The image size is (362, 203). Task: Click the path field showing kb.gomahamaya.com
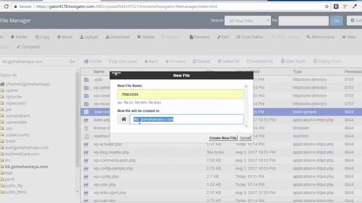[x=32, y=61]
